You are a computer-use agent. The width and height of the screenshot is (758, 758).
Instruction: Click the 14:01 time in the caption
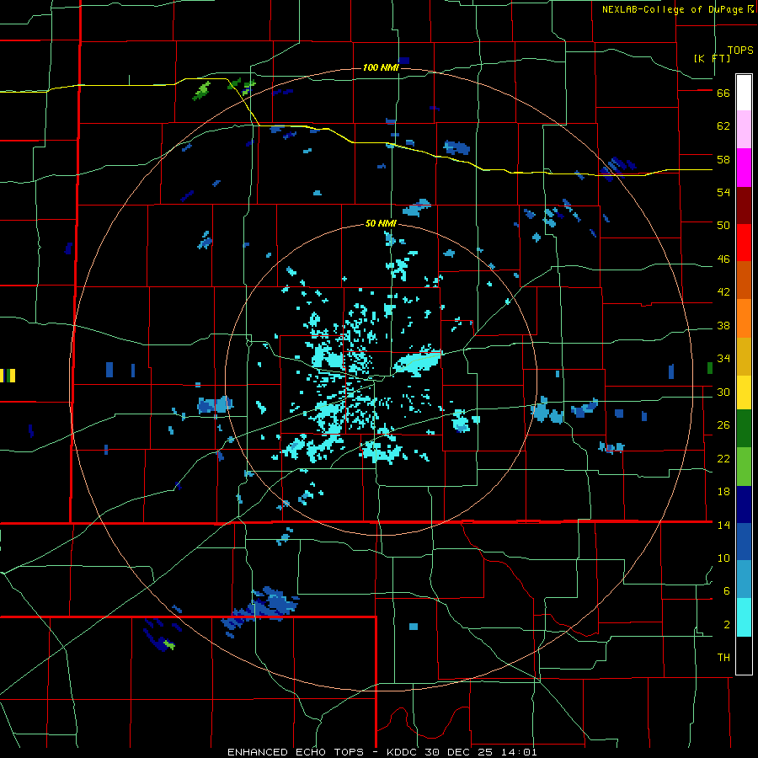click(x=520, y=752)
